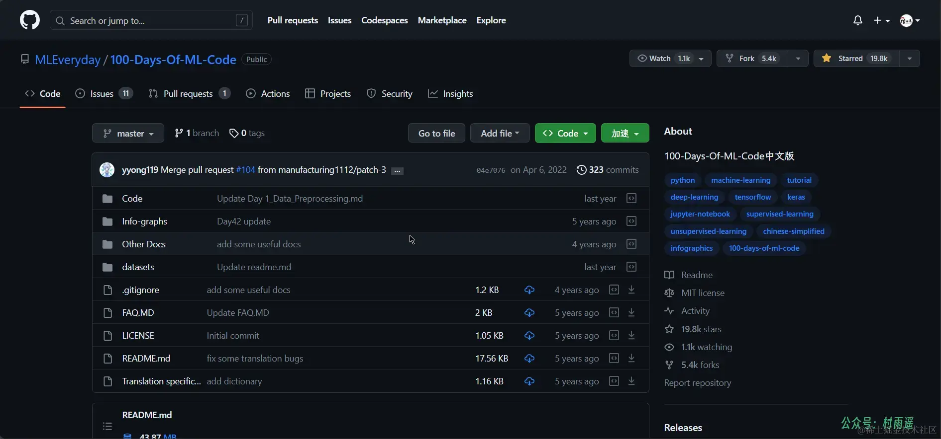Open the 100-Days-Of-ML-Code repository link

click(173, 60)
